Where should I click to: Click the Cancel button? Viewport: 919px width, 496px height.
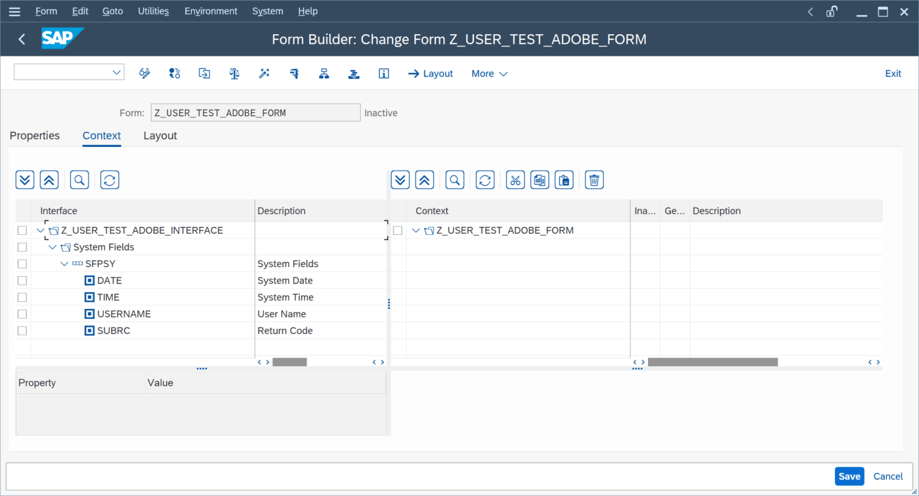[888, 476]
